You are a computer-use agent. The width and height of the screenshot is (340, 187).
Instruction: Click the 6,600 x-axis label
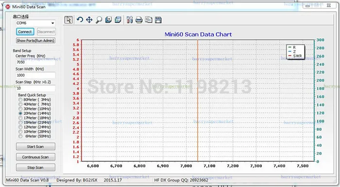[x=93, y=166]
